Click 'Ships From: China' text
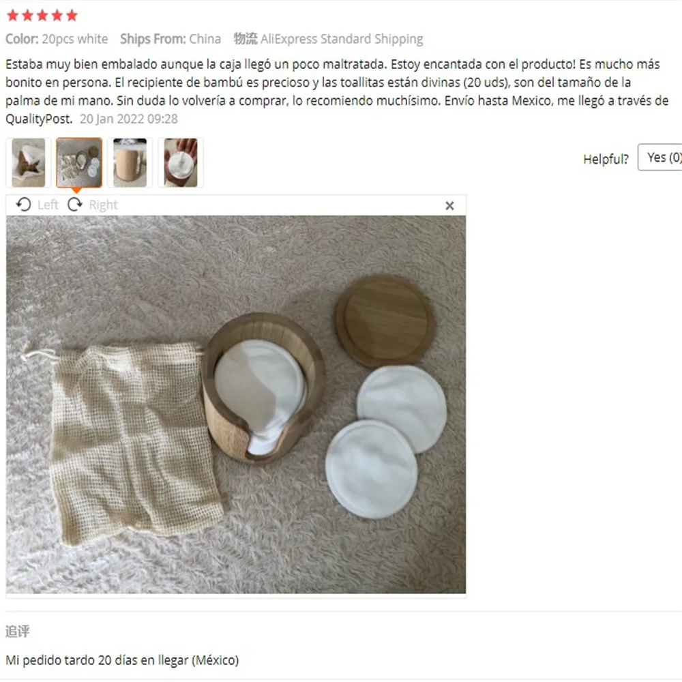Image resolution: width=682 pixels, height=682 pixels. point(170,39)
